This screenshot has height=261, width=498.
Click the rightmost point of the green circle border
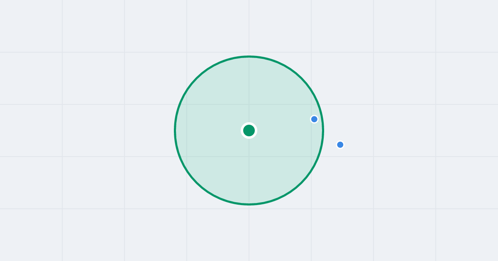click(323, 130)
